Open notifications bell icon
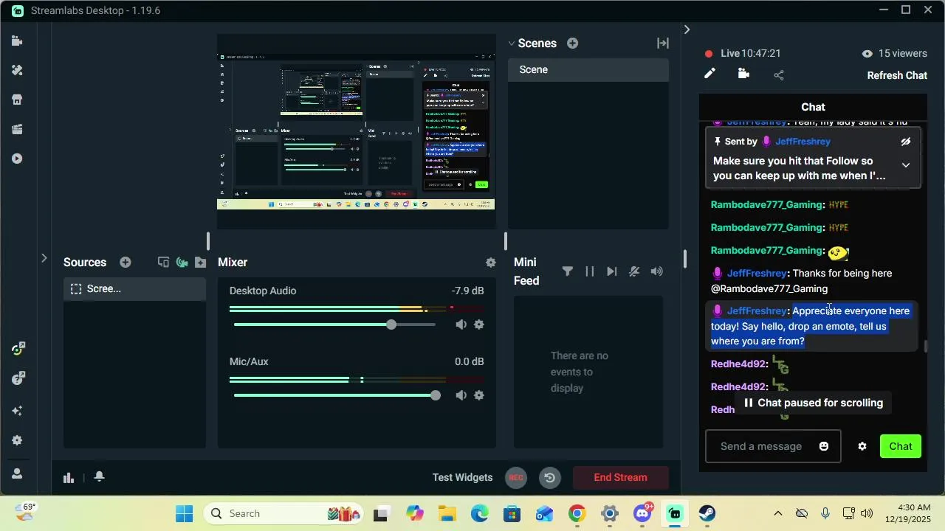This screenshot has height=531, width=945. (99, 476)
